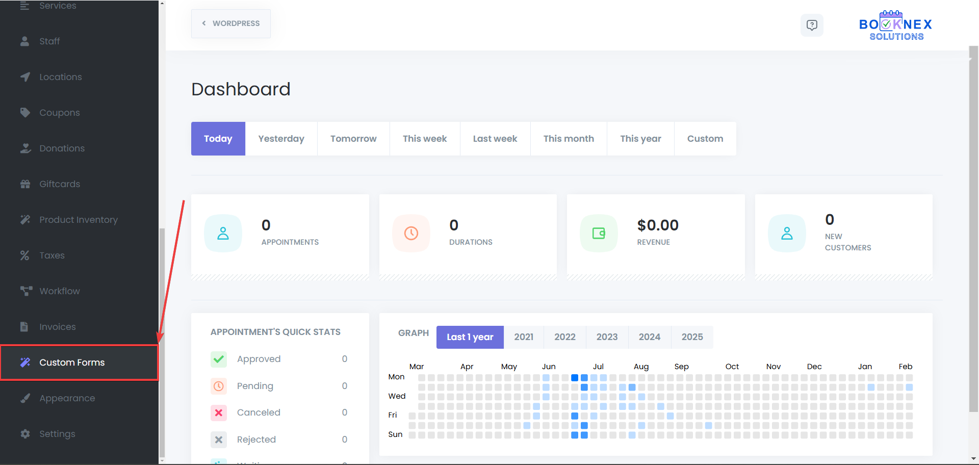The height and width of the screenshot is (465, 979).
Task: Select the Workflow sidebar icon
Action: pyautogui.click(x=25, y=291)
